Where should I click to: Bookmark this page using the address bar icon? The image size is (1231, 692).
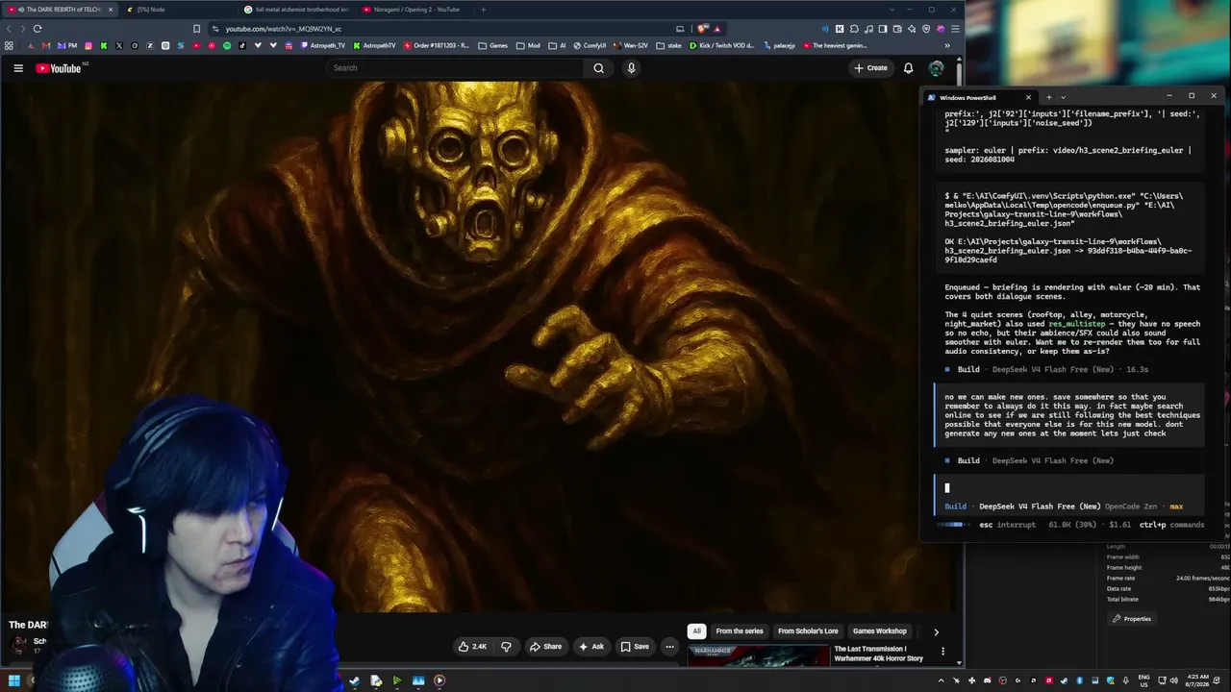click(x=197, y=29)
